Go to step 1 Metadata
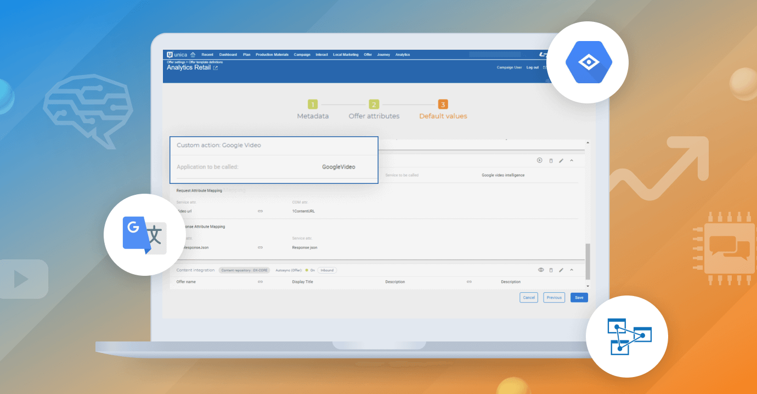Image resolution: width=757 pixels, height=394 pixels. (313, 109)
